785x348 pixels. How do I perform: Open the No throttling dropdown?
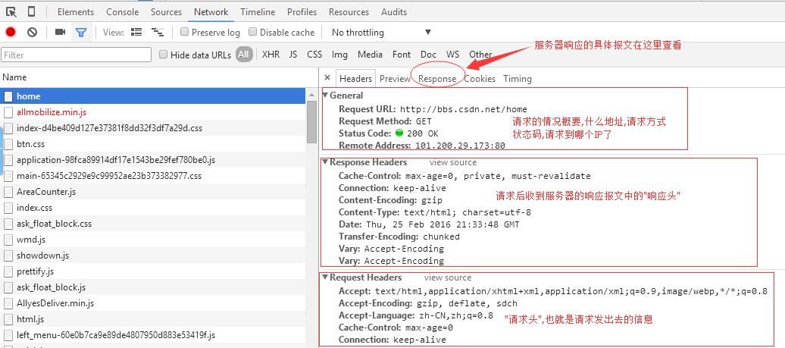(381, 32)
